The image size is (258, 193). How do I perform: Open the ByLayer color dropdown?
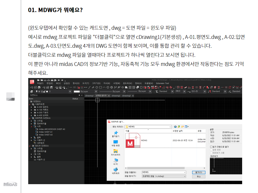96,92
